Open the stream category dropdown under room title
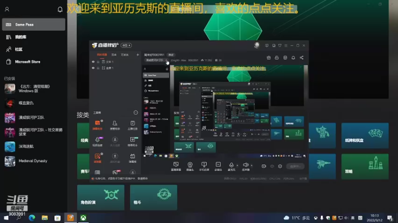398x223 pixels. point(156,60)
